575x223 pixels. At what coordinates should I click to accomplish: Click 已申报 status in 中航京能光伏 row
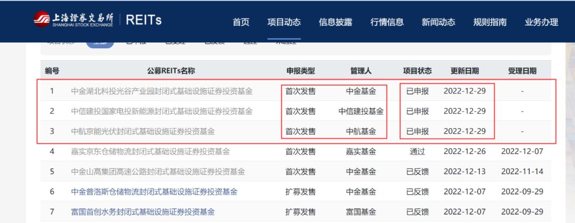[x=417, y=131]
